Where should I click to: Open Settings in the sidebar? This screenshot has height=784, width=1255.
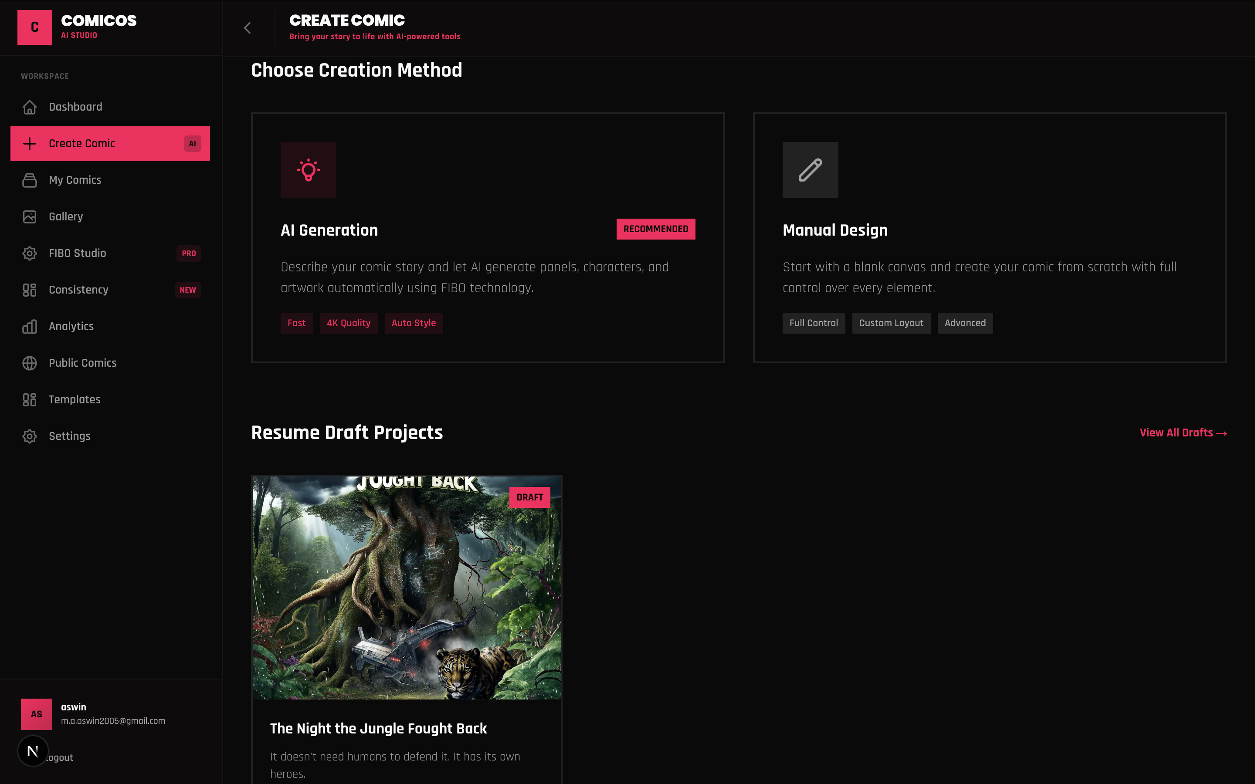[x=69, y=436]
